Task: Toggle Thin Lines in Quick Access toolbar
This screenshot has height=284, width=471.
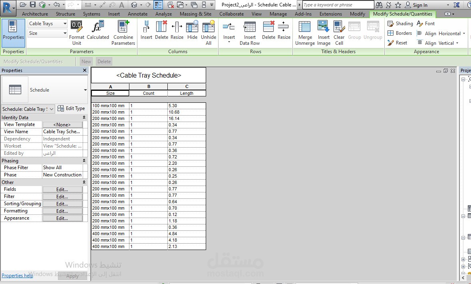Action: point(158,5)
